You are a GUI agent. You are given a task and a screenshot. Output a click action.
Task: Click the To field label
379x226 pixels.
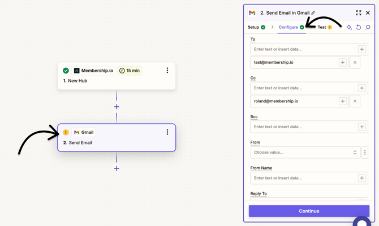pyautogui.click(x=253, y=39)
